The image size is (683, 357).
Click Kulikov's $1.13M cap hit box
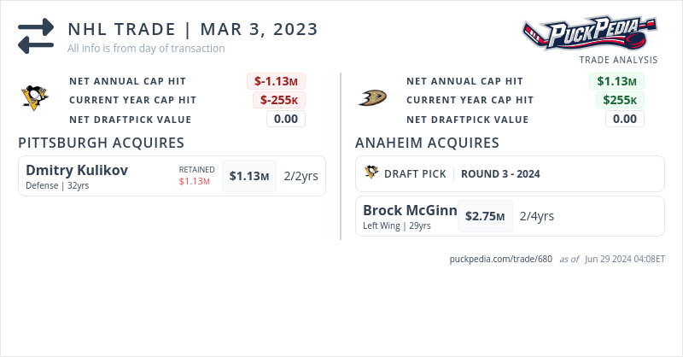point(248,177)
